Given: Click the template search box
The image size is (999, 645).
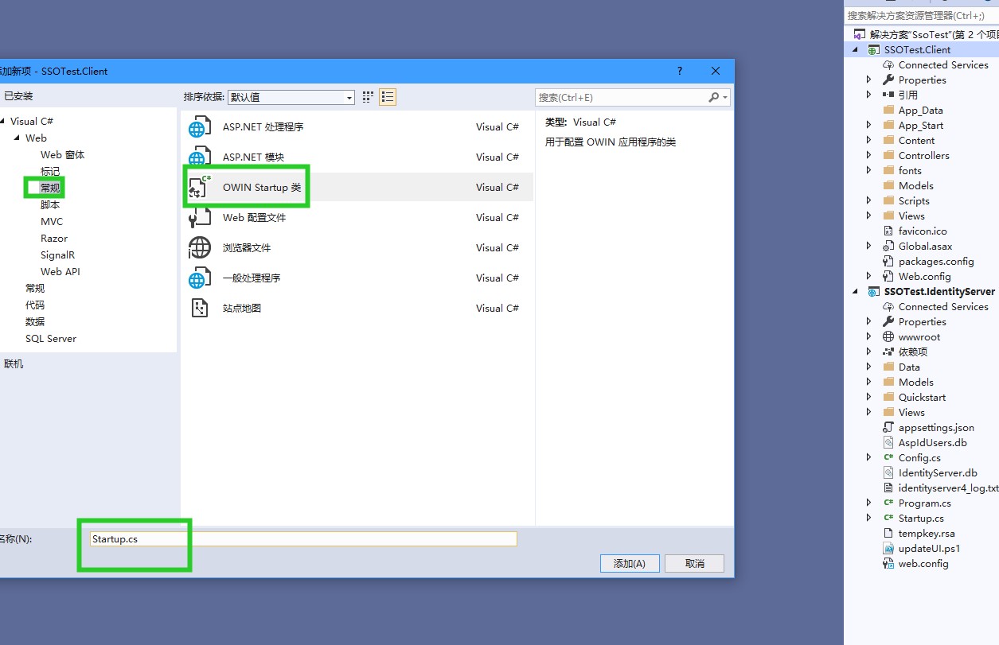Looking at the screenshot, I should tap(621, 97).
